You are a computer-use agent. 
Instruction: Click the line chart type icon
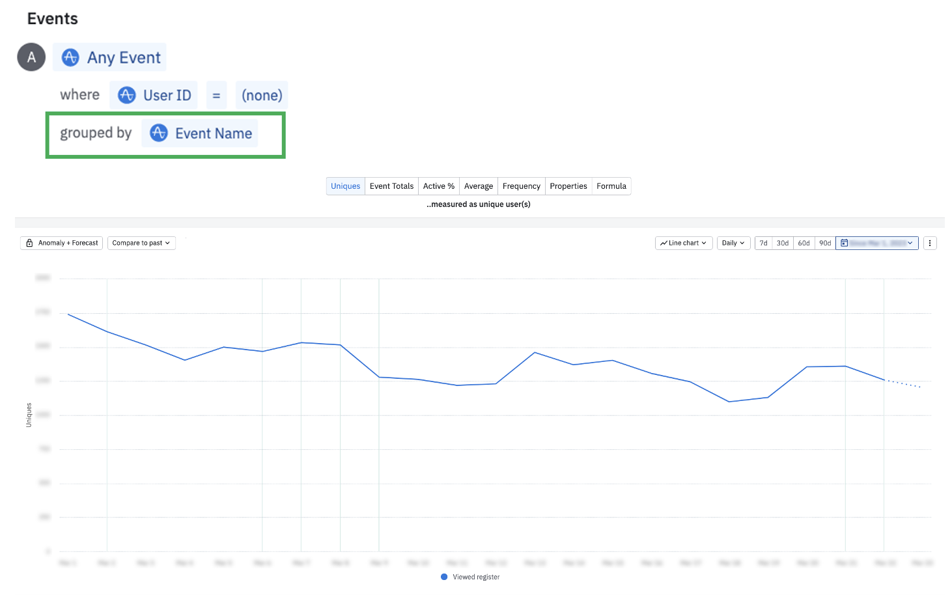pyautogui.click(x=664, y=243)
